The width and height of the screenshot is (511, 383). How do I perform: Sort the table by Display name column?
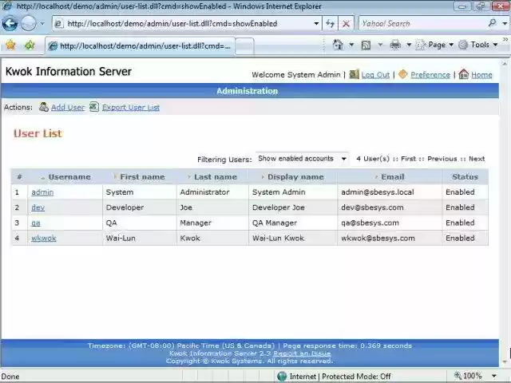point(295,177)
